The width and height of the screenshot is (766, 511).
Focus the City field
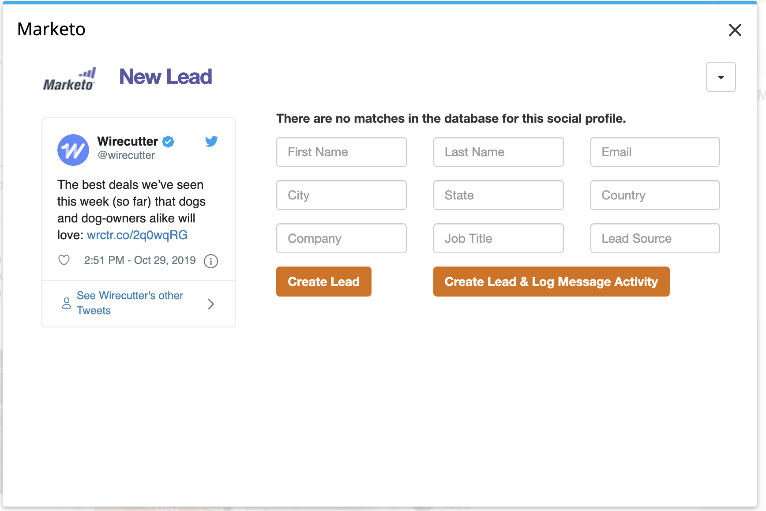341,195
